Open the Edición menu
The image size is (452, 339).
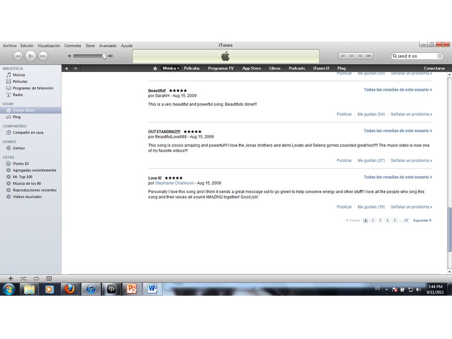(x=27, y=46)
